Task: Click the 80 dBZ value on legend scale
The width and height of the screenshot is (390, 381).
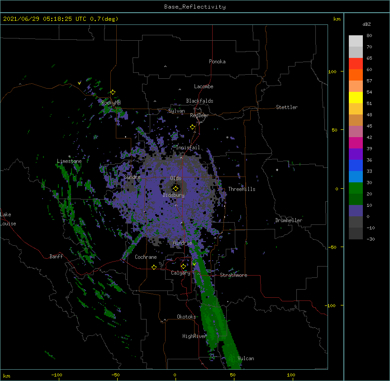Action: [369, 36]
